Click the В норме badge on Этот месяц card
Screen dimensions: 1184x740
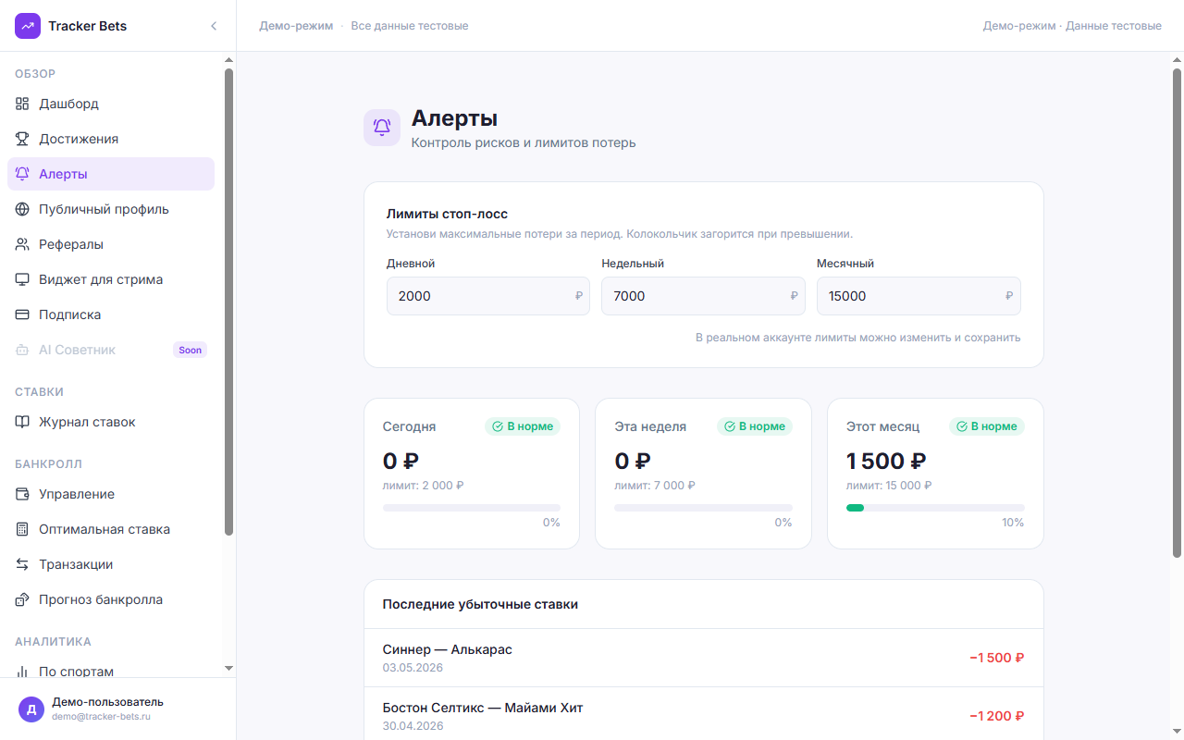click(987, 426)
